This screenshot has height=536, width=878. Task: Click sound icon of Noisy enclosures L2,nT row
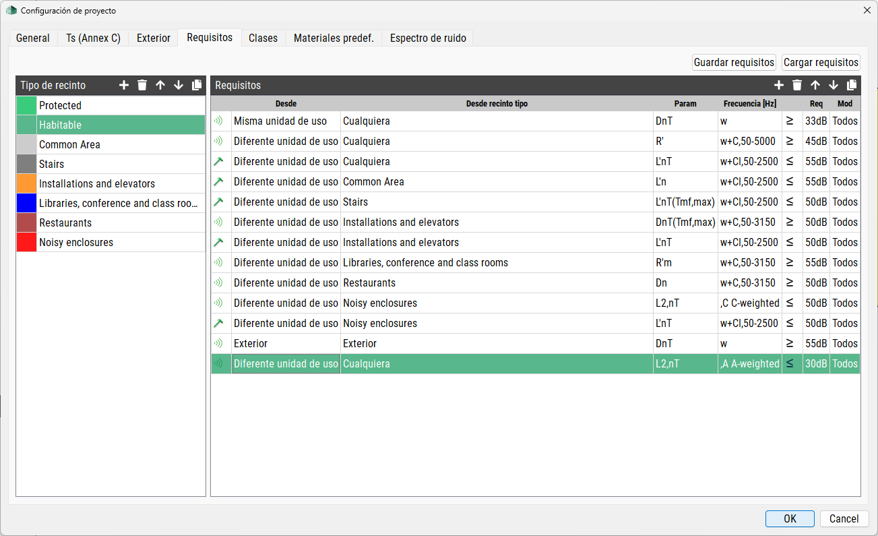pyautogui.click(x=218, y=303)
